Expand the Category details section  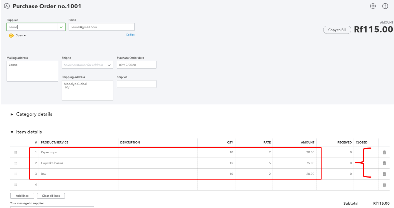pos(12,114)
